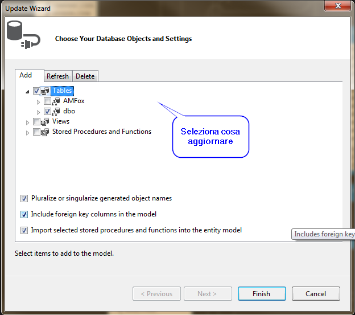Select the AMFox label in tree
Image resolution: width=355 pixels, height=315 pixels.
pos(74,101)
